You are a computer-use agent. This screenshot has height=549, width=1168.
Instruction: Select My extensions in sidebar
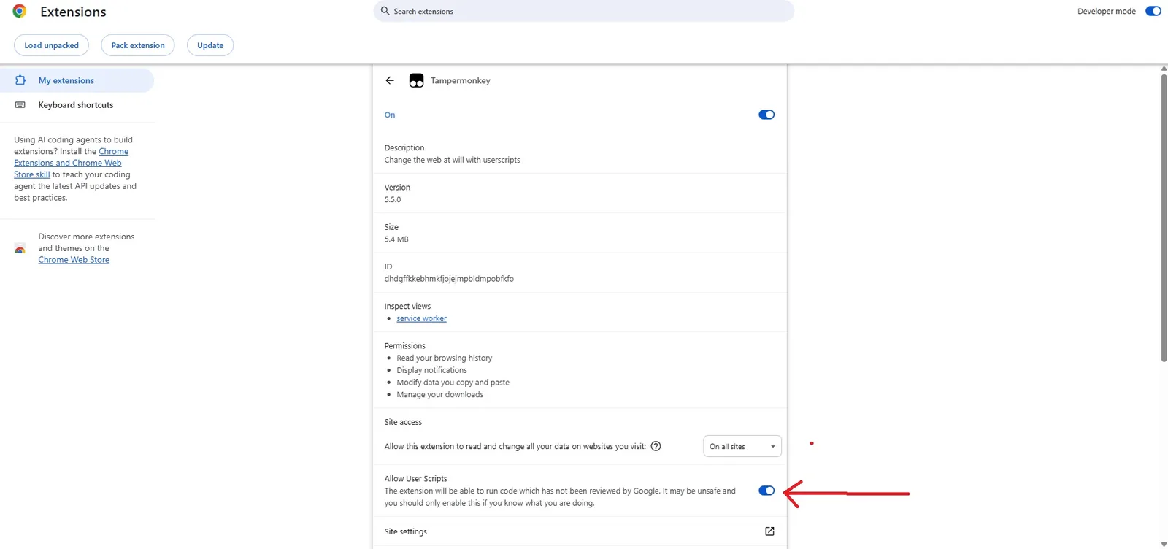(x=77, y=80)
